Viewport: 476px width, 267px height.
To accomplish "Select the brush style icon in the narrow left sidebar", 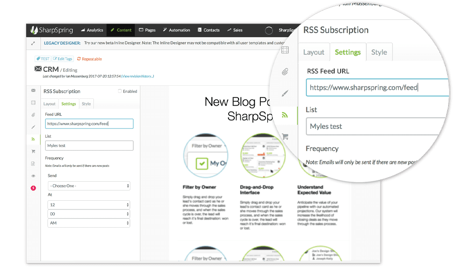I will point(33,127).
